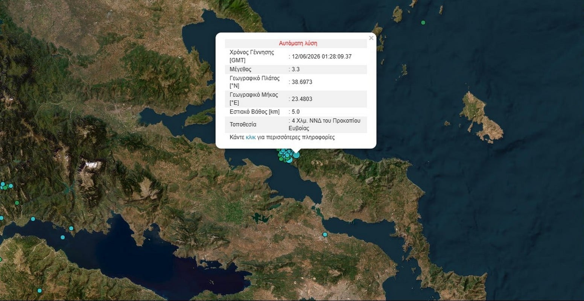Select the focal depth value '5.0'
Image resolution: width=584 pixels, height=301 pixels.
pos(296,112)
